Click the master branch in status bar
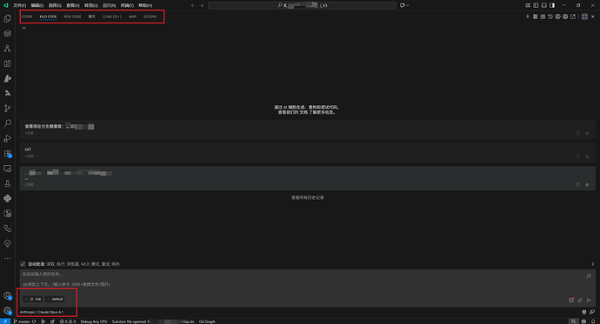The image size is (600, 324). click(22, 321)
